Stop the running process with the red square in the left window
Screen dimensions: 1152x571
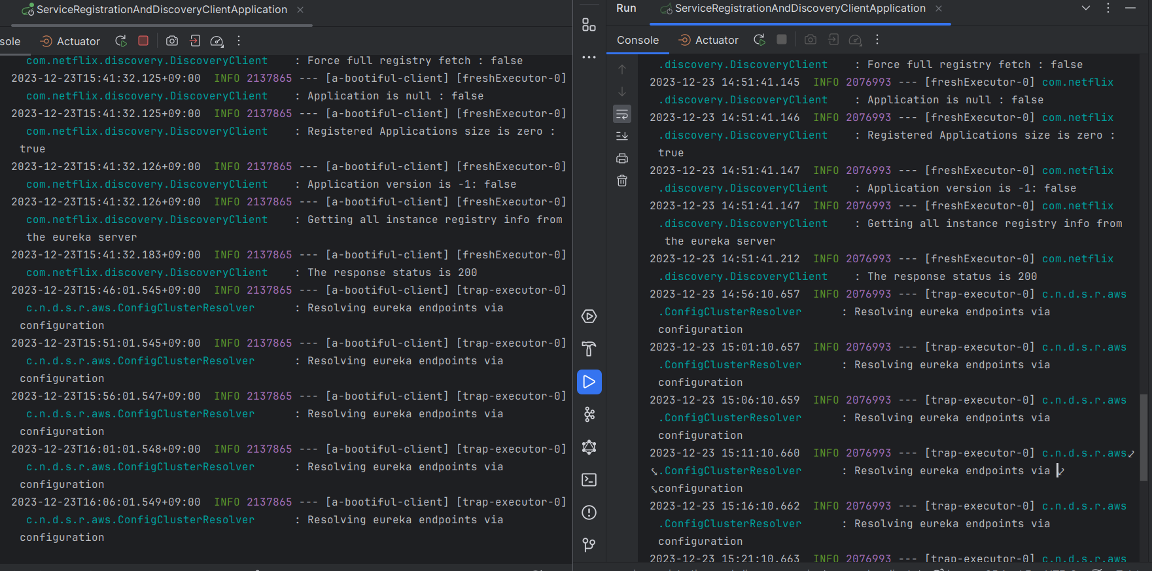pyautogui.click(x=143, y=41)
